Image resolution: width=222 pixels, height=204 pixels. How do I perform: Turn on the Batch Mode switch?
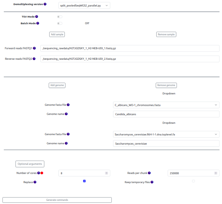tap(60, 23)
